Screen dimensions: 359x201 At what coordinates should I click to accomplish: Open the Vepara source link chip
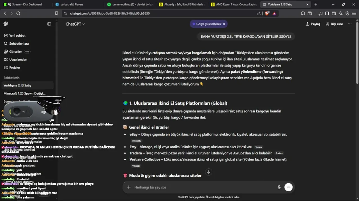(x=259, y=147)
